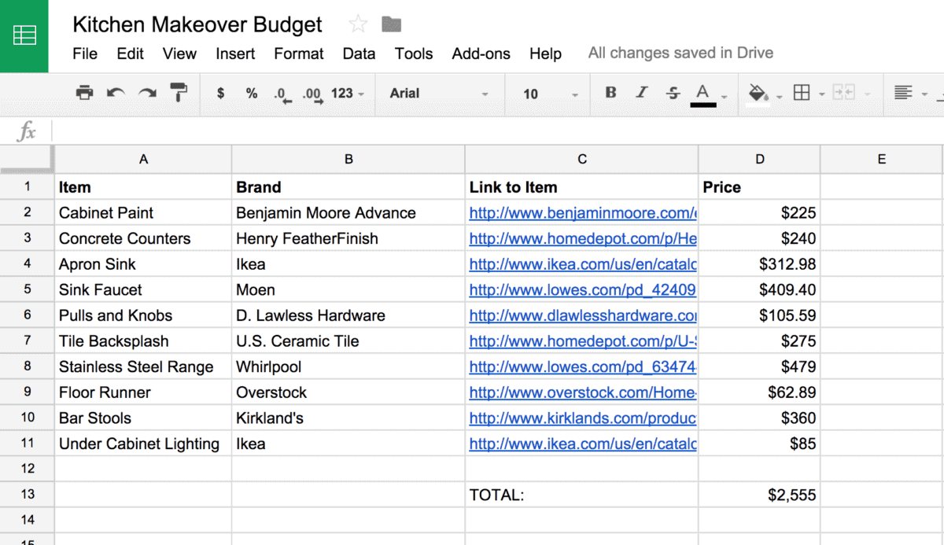Increase decimal places
The width and height of the screenshot is (944, 545).
coord(313,94)
